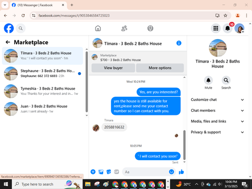Open the volume control in system tray

220,184
